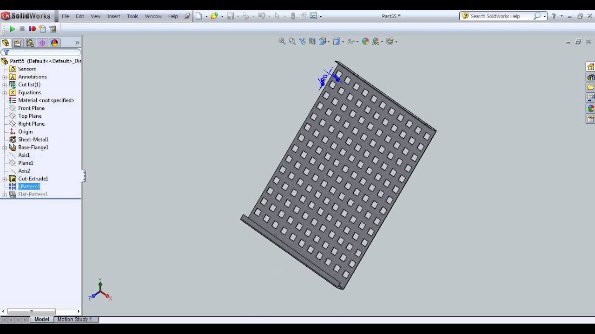
Task: Click the Zoom to Fit icon
Action: 282,41
